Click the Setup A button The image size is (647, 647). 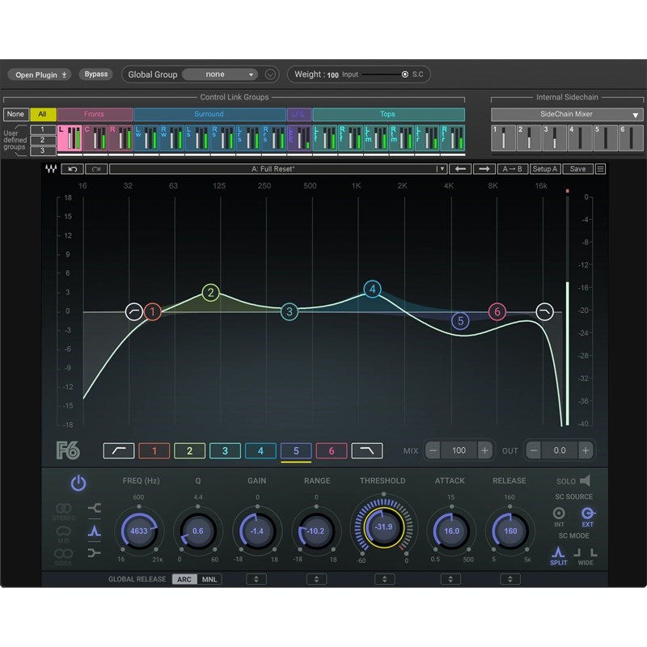click(545, 169)
